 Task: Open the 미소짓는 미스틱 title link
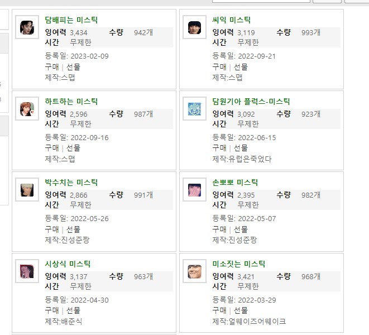(238, 265)
